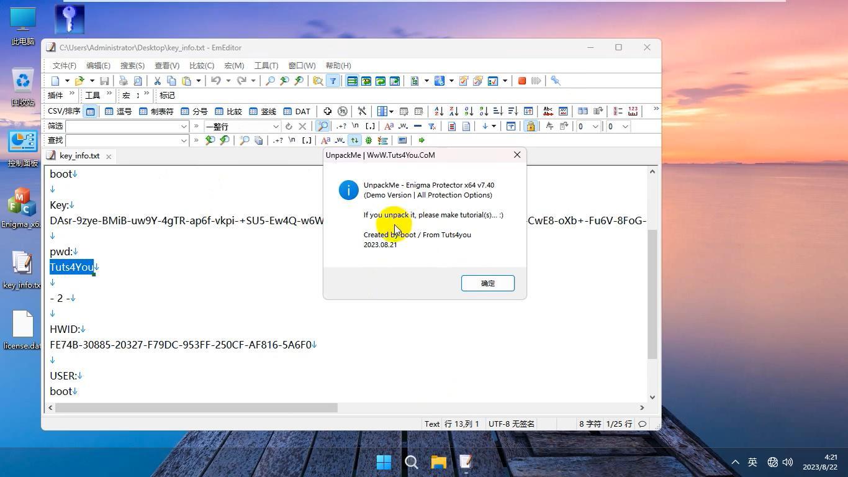The width and height of the screenshot is (848, 477).
Task: Open the 筛选 filter text dropdown
Action: point(184,126)
